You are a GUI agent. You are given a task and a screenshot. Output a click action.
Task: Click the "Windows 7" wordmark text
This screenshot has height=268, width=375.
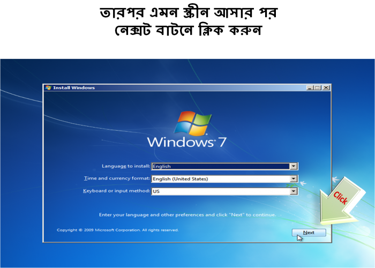click(187, 143)
